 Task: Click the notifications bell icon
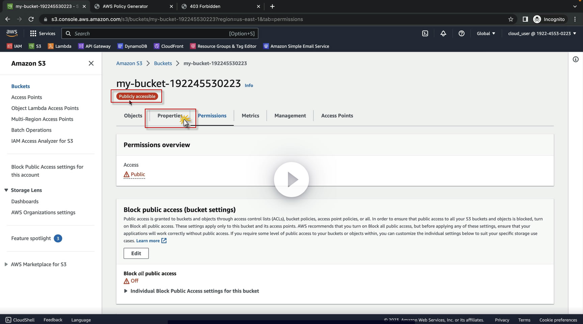point(443,33)
